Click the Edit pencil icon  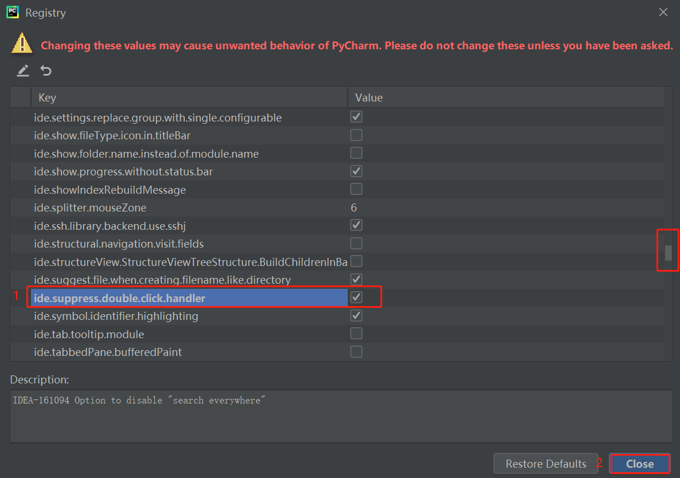click(23, 70)
